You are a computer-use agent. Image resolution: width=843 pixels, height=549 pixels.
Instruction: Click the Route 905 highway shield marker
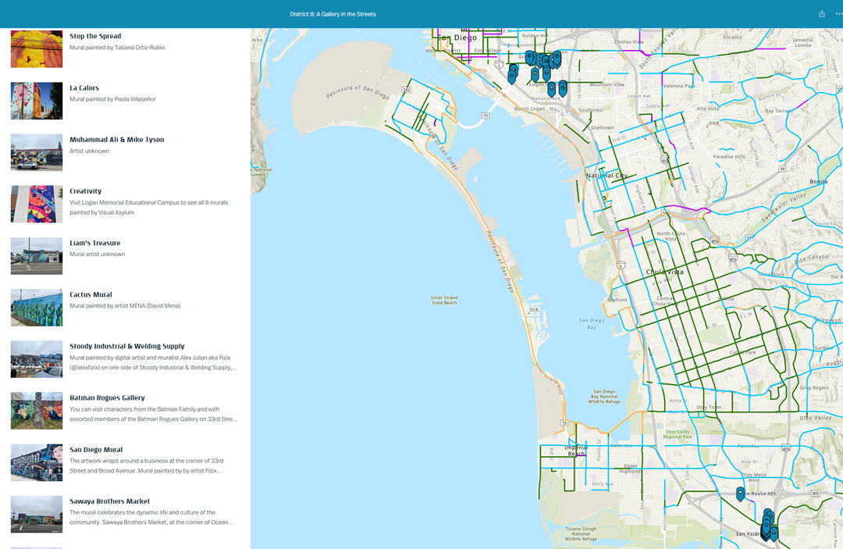816,494
